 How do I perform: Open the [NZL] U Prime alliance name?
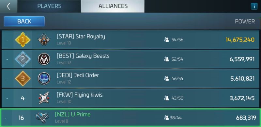(x=72, y=115)
